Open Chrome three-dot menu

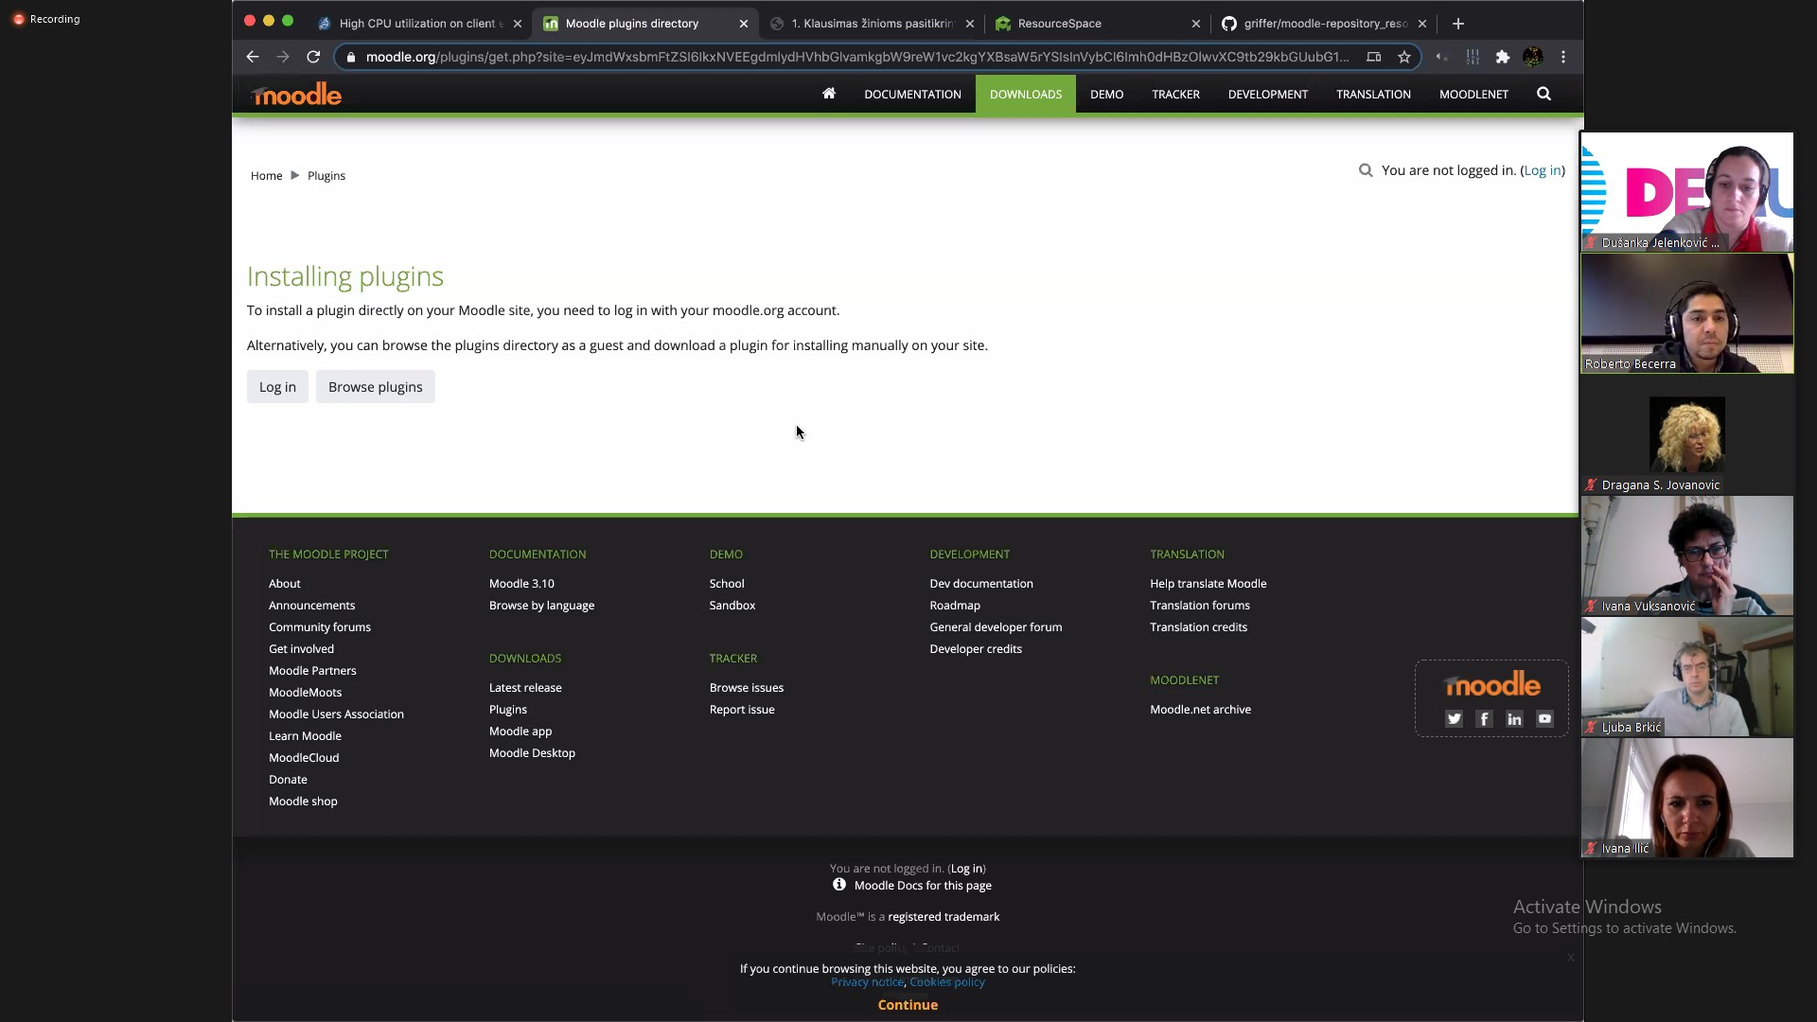click(1563, 57)
